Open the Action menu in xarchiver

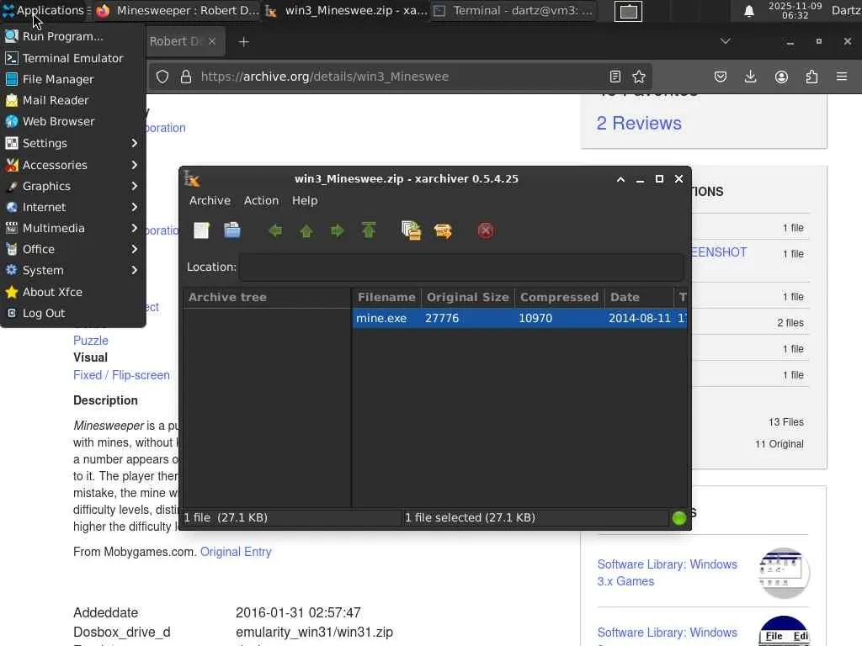coord(261,200)
